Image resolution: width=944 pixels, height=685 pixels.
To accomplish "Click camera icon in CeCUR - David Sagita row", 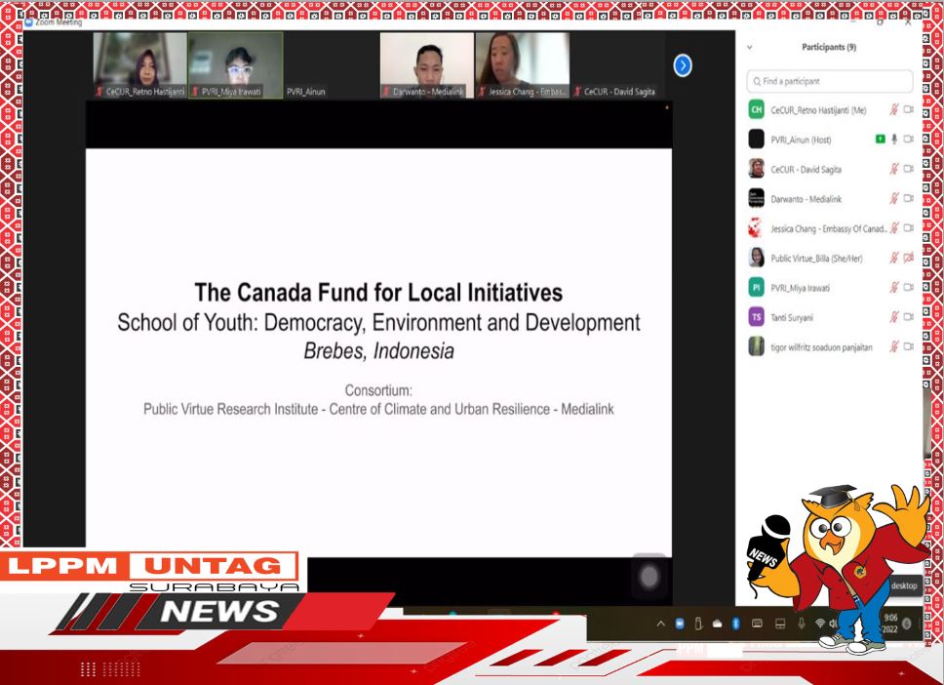I will 909,169.
